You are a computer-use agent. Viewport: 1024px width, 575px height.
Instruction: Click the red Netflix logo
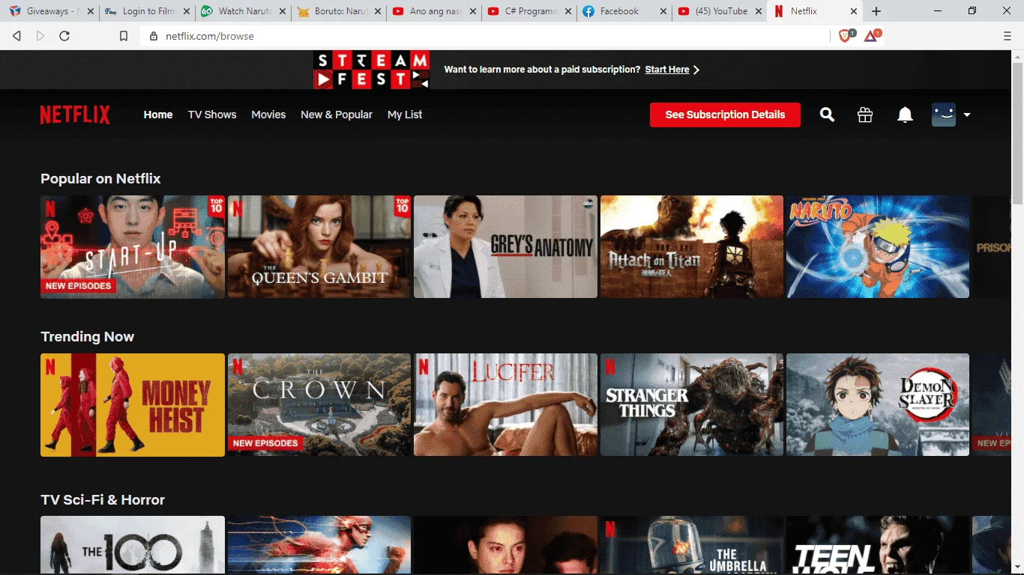pos(75,115)
